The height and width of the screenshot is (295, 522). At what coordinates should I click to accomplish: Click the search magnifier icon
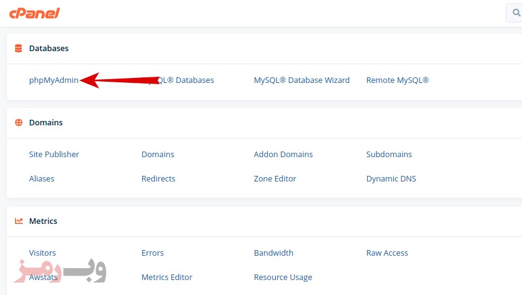(x=516, y=12)
